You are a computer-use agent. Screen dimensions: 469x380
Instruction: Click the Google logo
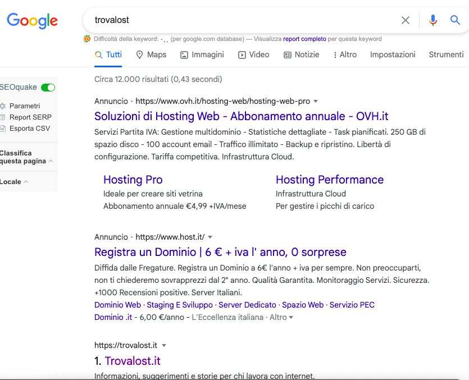click(33, 21)
